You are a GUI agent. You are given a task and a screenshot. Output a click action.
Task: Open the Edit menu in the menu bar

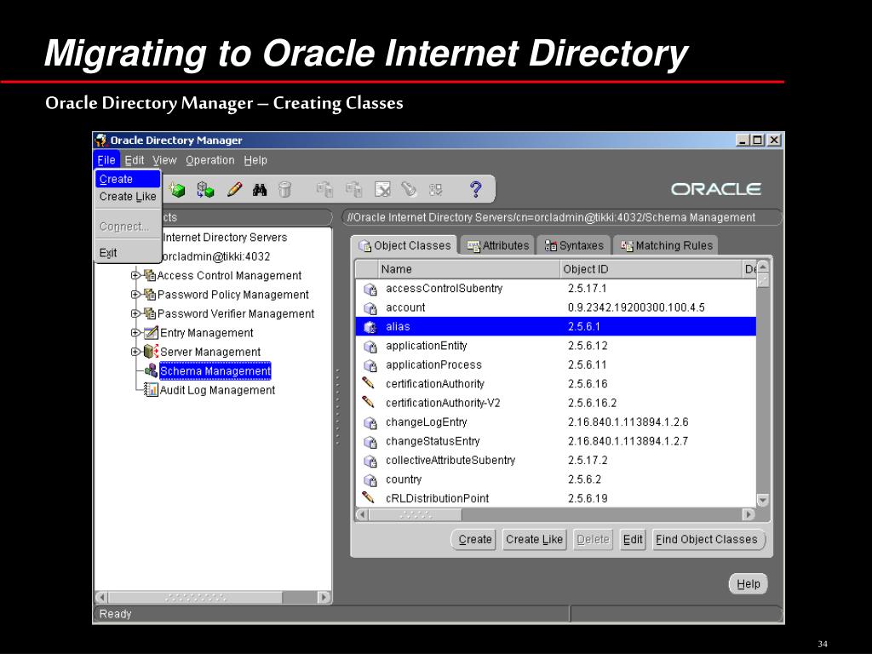(134, 160)
